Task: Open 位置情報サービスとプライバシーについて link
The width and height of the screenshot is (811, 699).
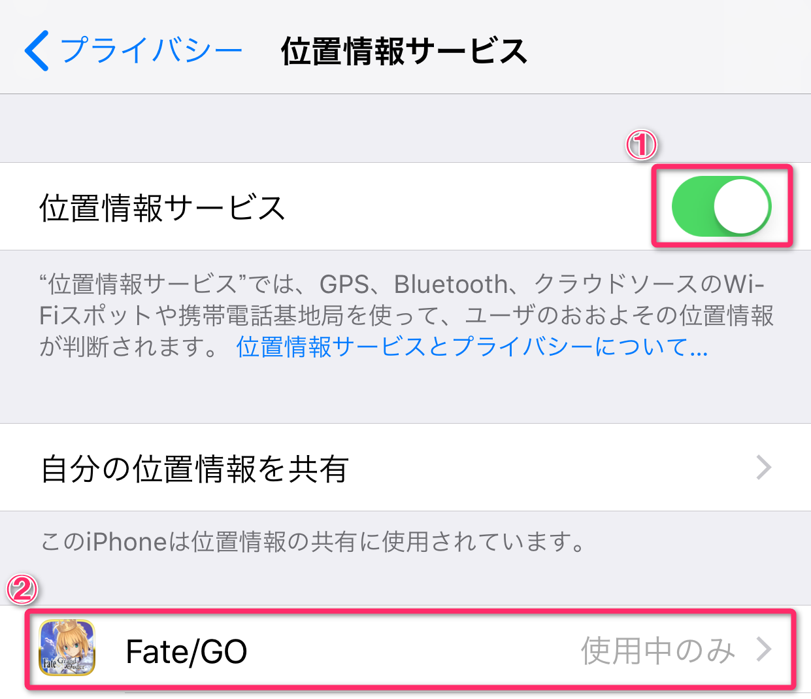Action: click(469, 349)
